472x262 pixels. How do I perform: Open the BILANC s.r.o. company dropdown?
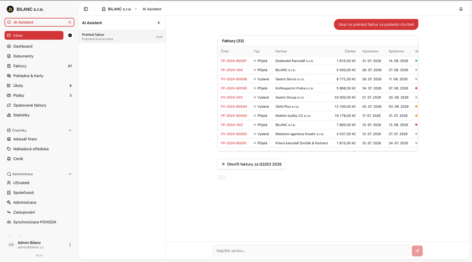point(119,9)
